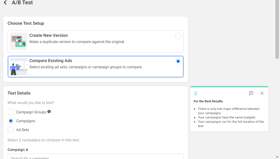Click the Compare Existing Ads title text

click(x=51, y=61)
